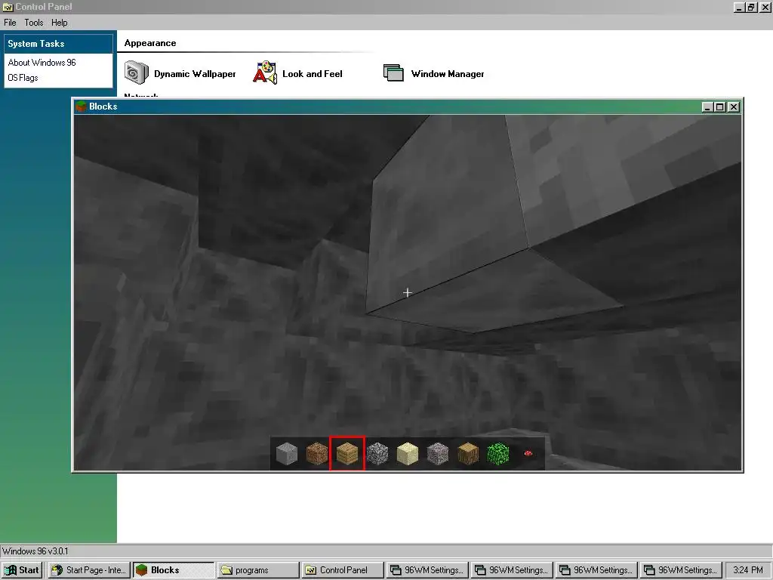Minimize the Blocks window

(x=707, y=107)
